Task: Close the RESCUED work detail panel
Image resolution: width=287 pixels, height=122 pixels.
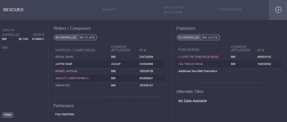Action: (x=278, y=10)
